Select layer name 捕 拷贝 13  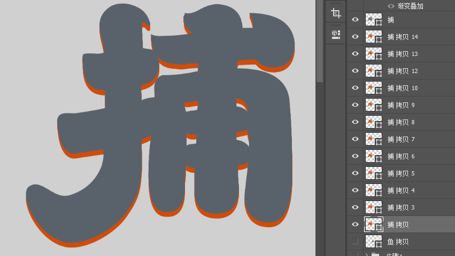pos(403,54)
